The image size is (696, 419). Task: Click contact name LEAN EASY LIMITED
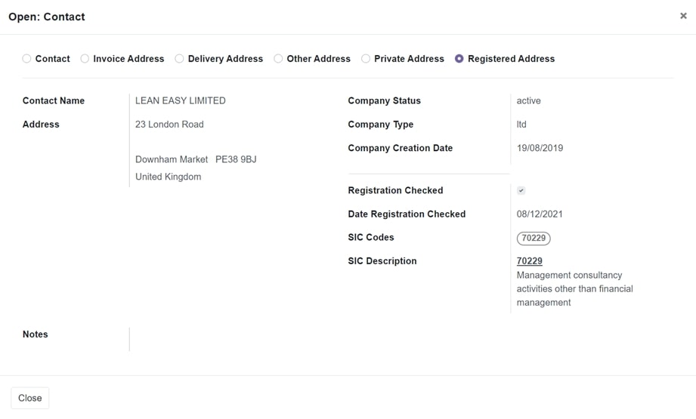tap(180, 100)
